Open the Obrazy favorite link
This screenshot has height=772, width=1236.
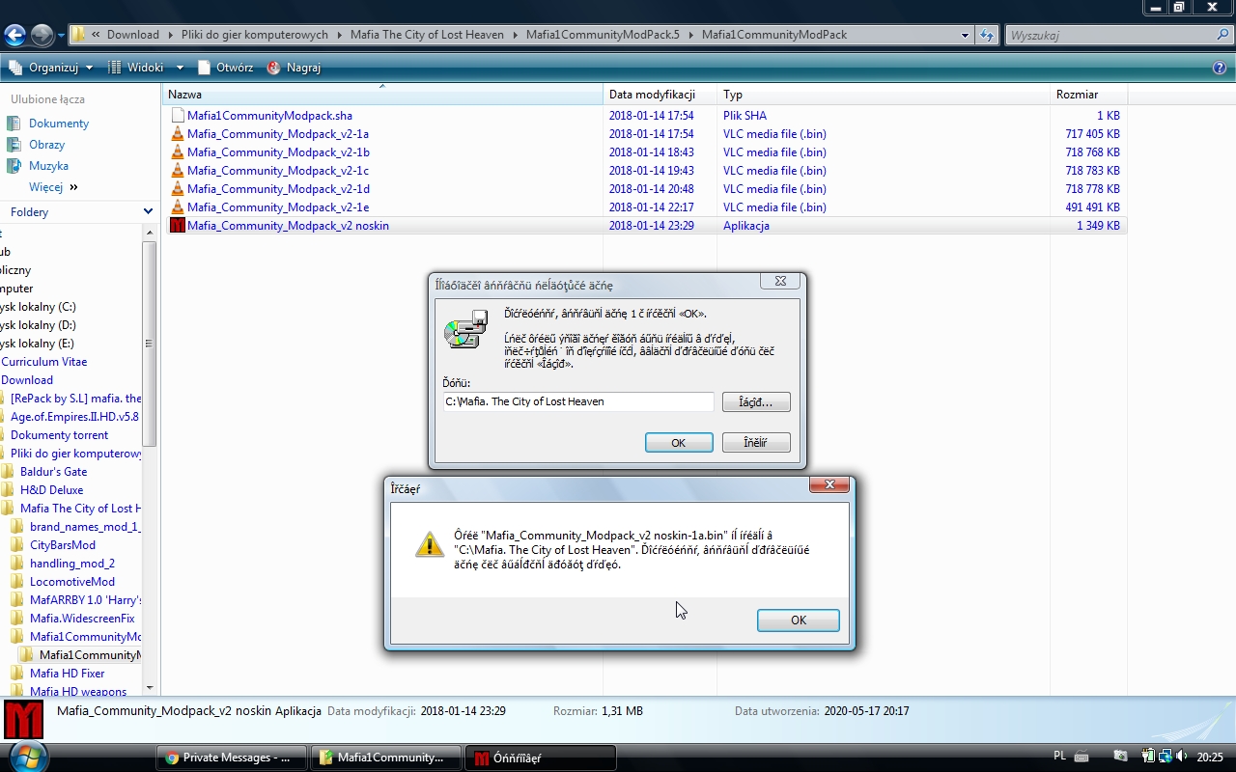click(46, 145)
